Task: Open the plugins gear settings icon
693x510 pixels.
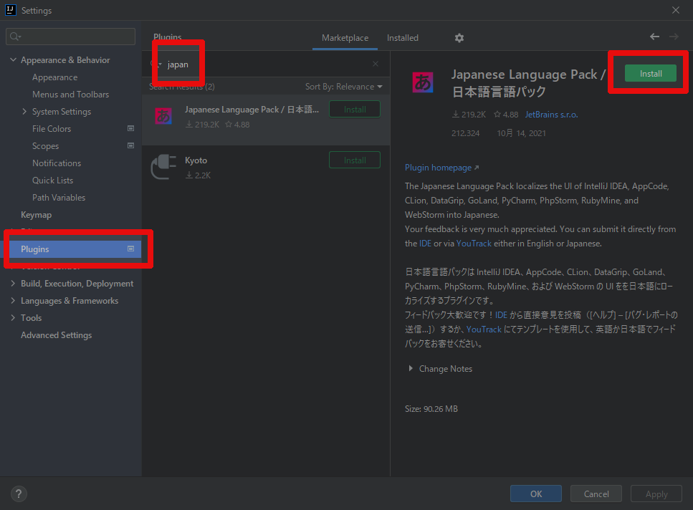Action: (x=459, y=38)
